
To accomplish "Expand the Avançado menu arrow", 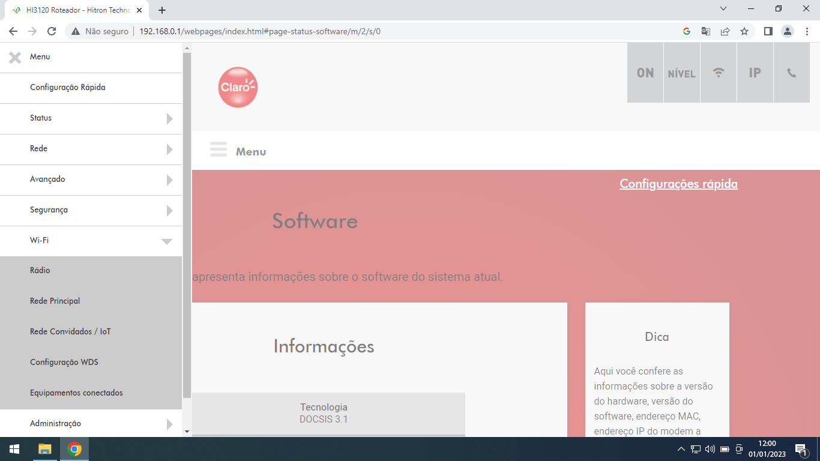I will coord(170,180).
